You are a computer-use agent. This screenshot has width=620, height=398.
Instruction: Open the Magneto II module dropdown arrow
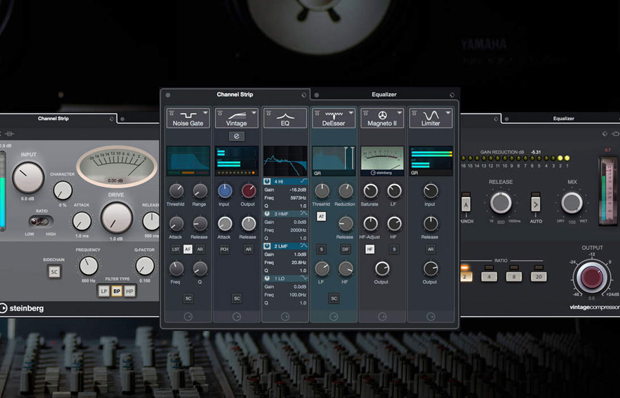tap(399, 113)
